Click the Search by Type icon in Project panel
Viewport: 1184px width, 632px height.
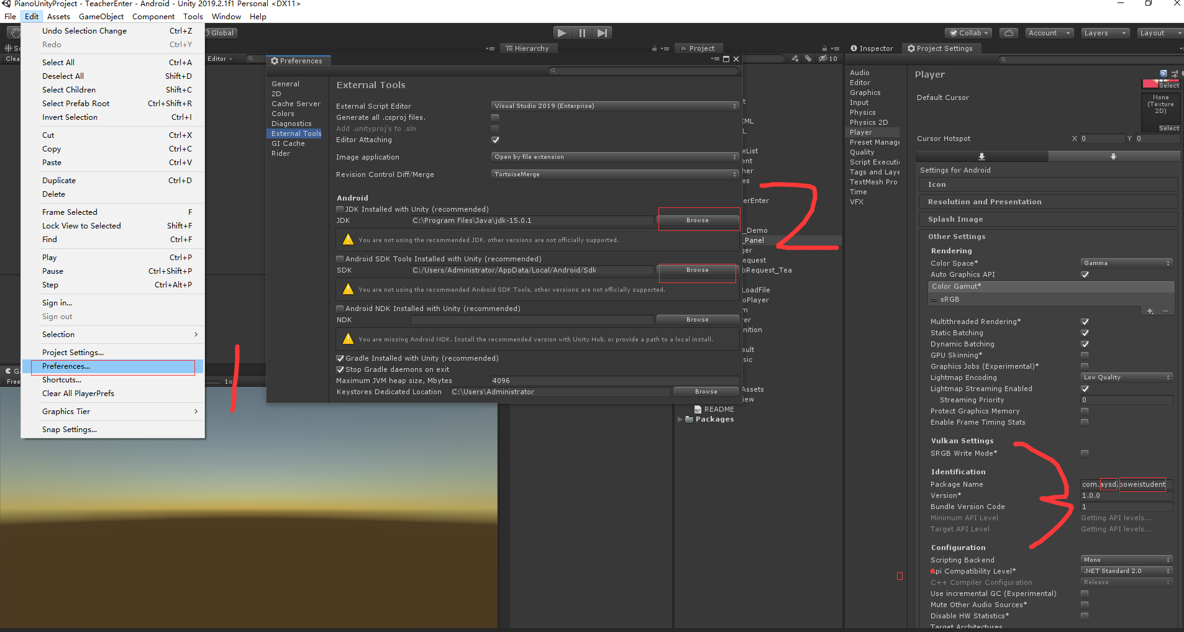coord(795,58)
